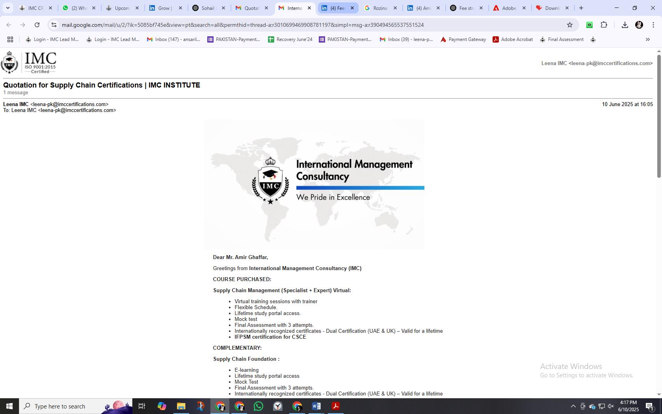The image size is (662, 414).
Task: Show more bookmarks with double chevron
Action: click(x=647, y=39)
